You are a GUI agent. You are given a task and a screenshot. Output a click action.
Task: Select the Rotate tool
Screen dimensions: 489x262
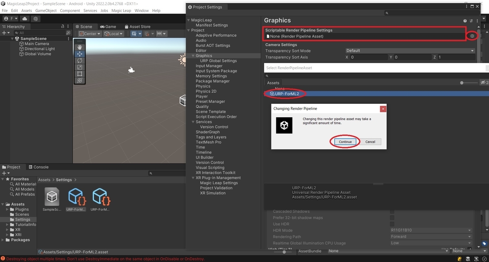[79, 61]
